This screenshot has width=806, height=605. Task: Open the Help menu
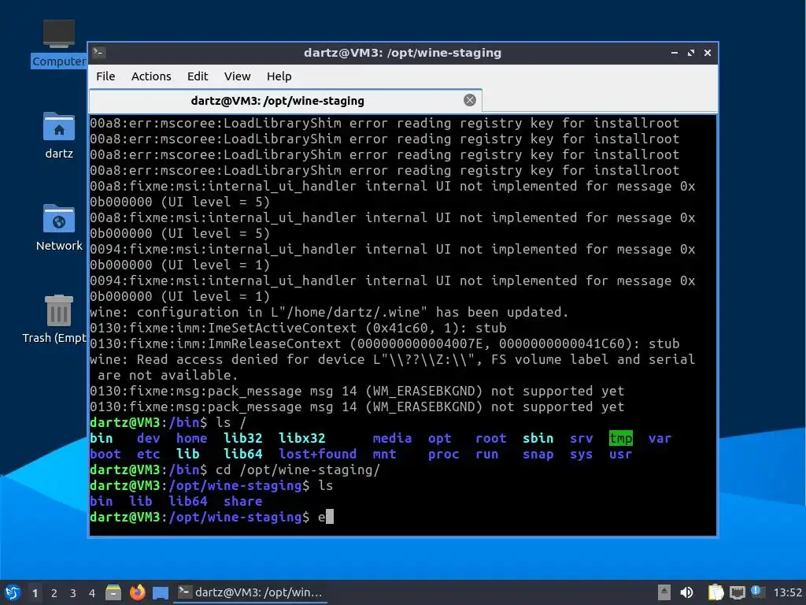click(279, 76)
